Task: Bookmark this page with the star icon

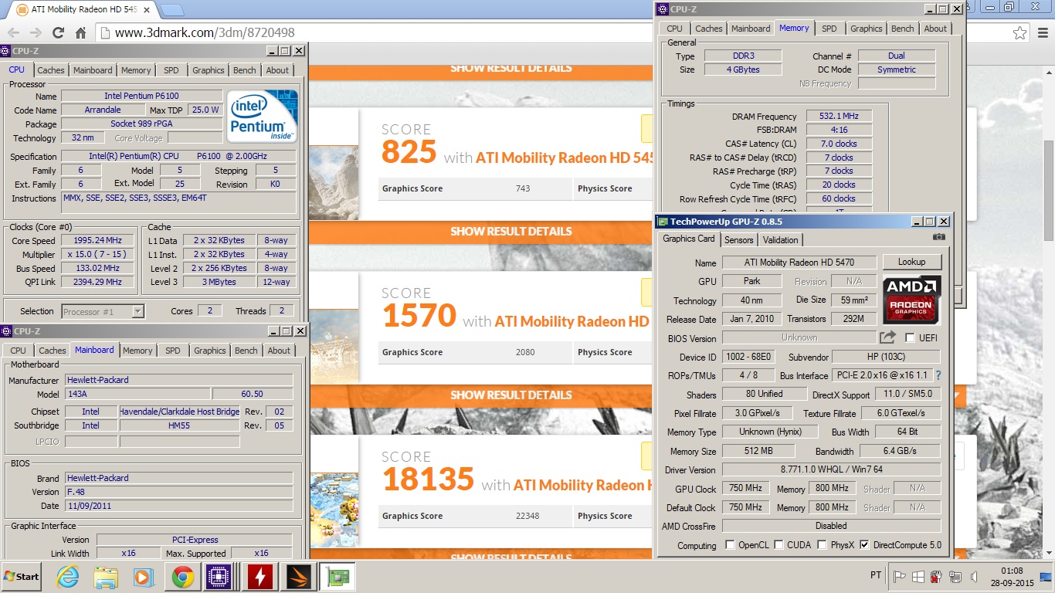Action: pyautogui.click(x=1020, y=32)
